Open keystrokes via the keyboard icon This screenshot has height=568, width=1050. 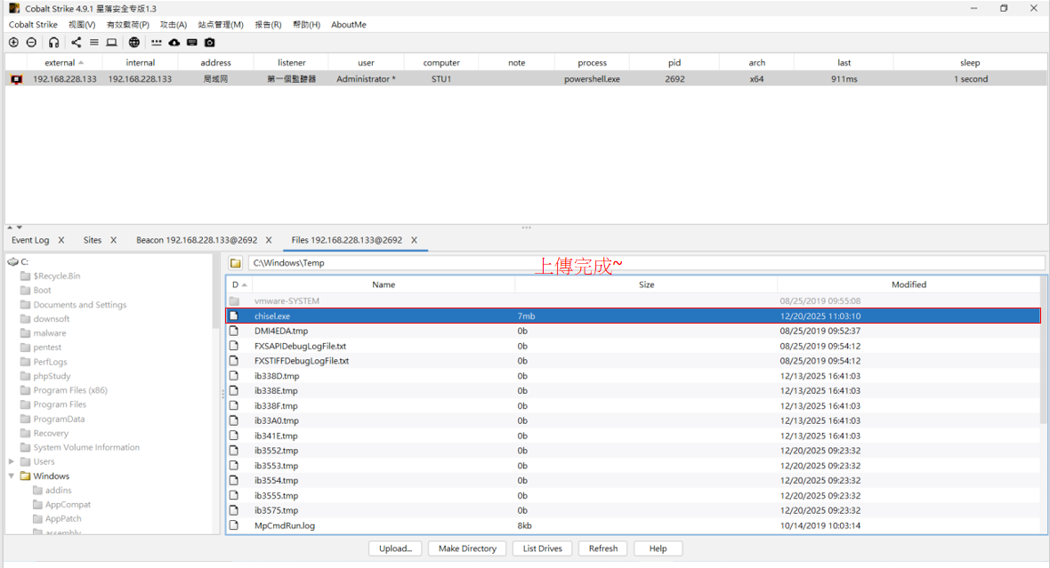pyautogui.click(x=192, y=42)
